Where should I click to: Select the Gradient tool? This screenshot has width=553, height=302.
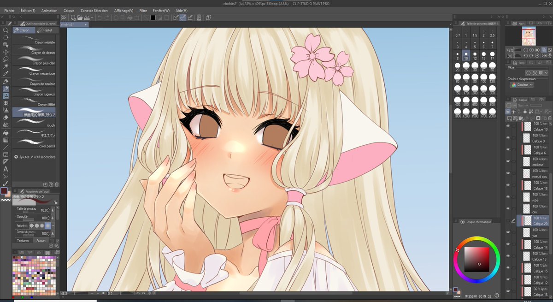pyautogui.click(x=6, y=140)
